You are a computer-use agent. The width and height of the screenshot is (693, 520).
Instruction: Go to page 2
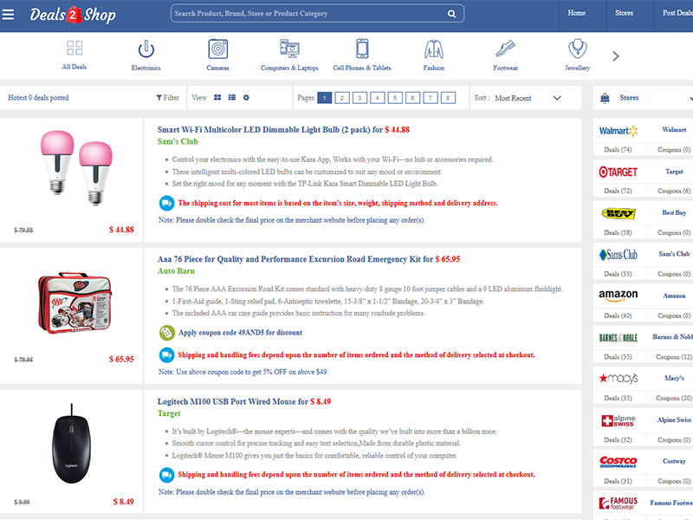coord(342,98)
